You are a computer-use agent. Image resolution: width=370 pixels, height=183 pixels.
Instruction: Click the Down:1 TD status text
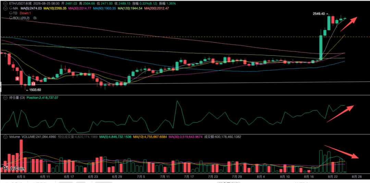[25, 13]
